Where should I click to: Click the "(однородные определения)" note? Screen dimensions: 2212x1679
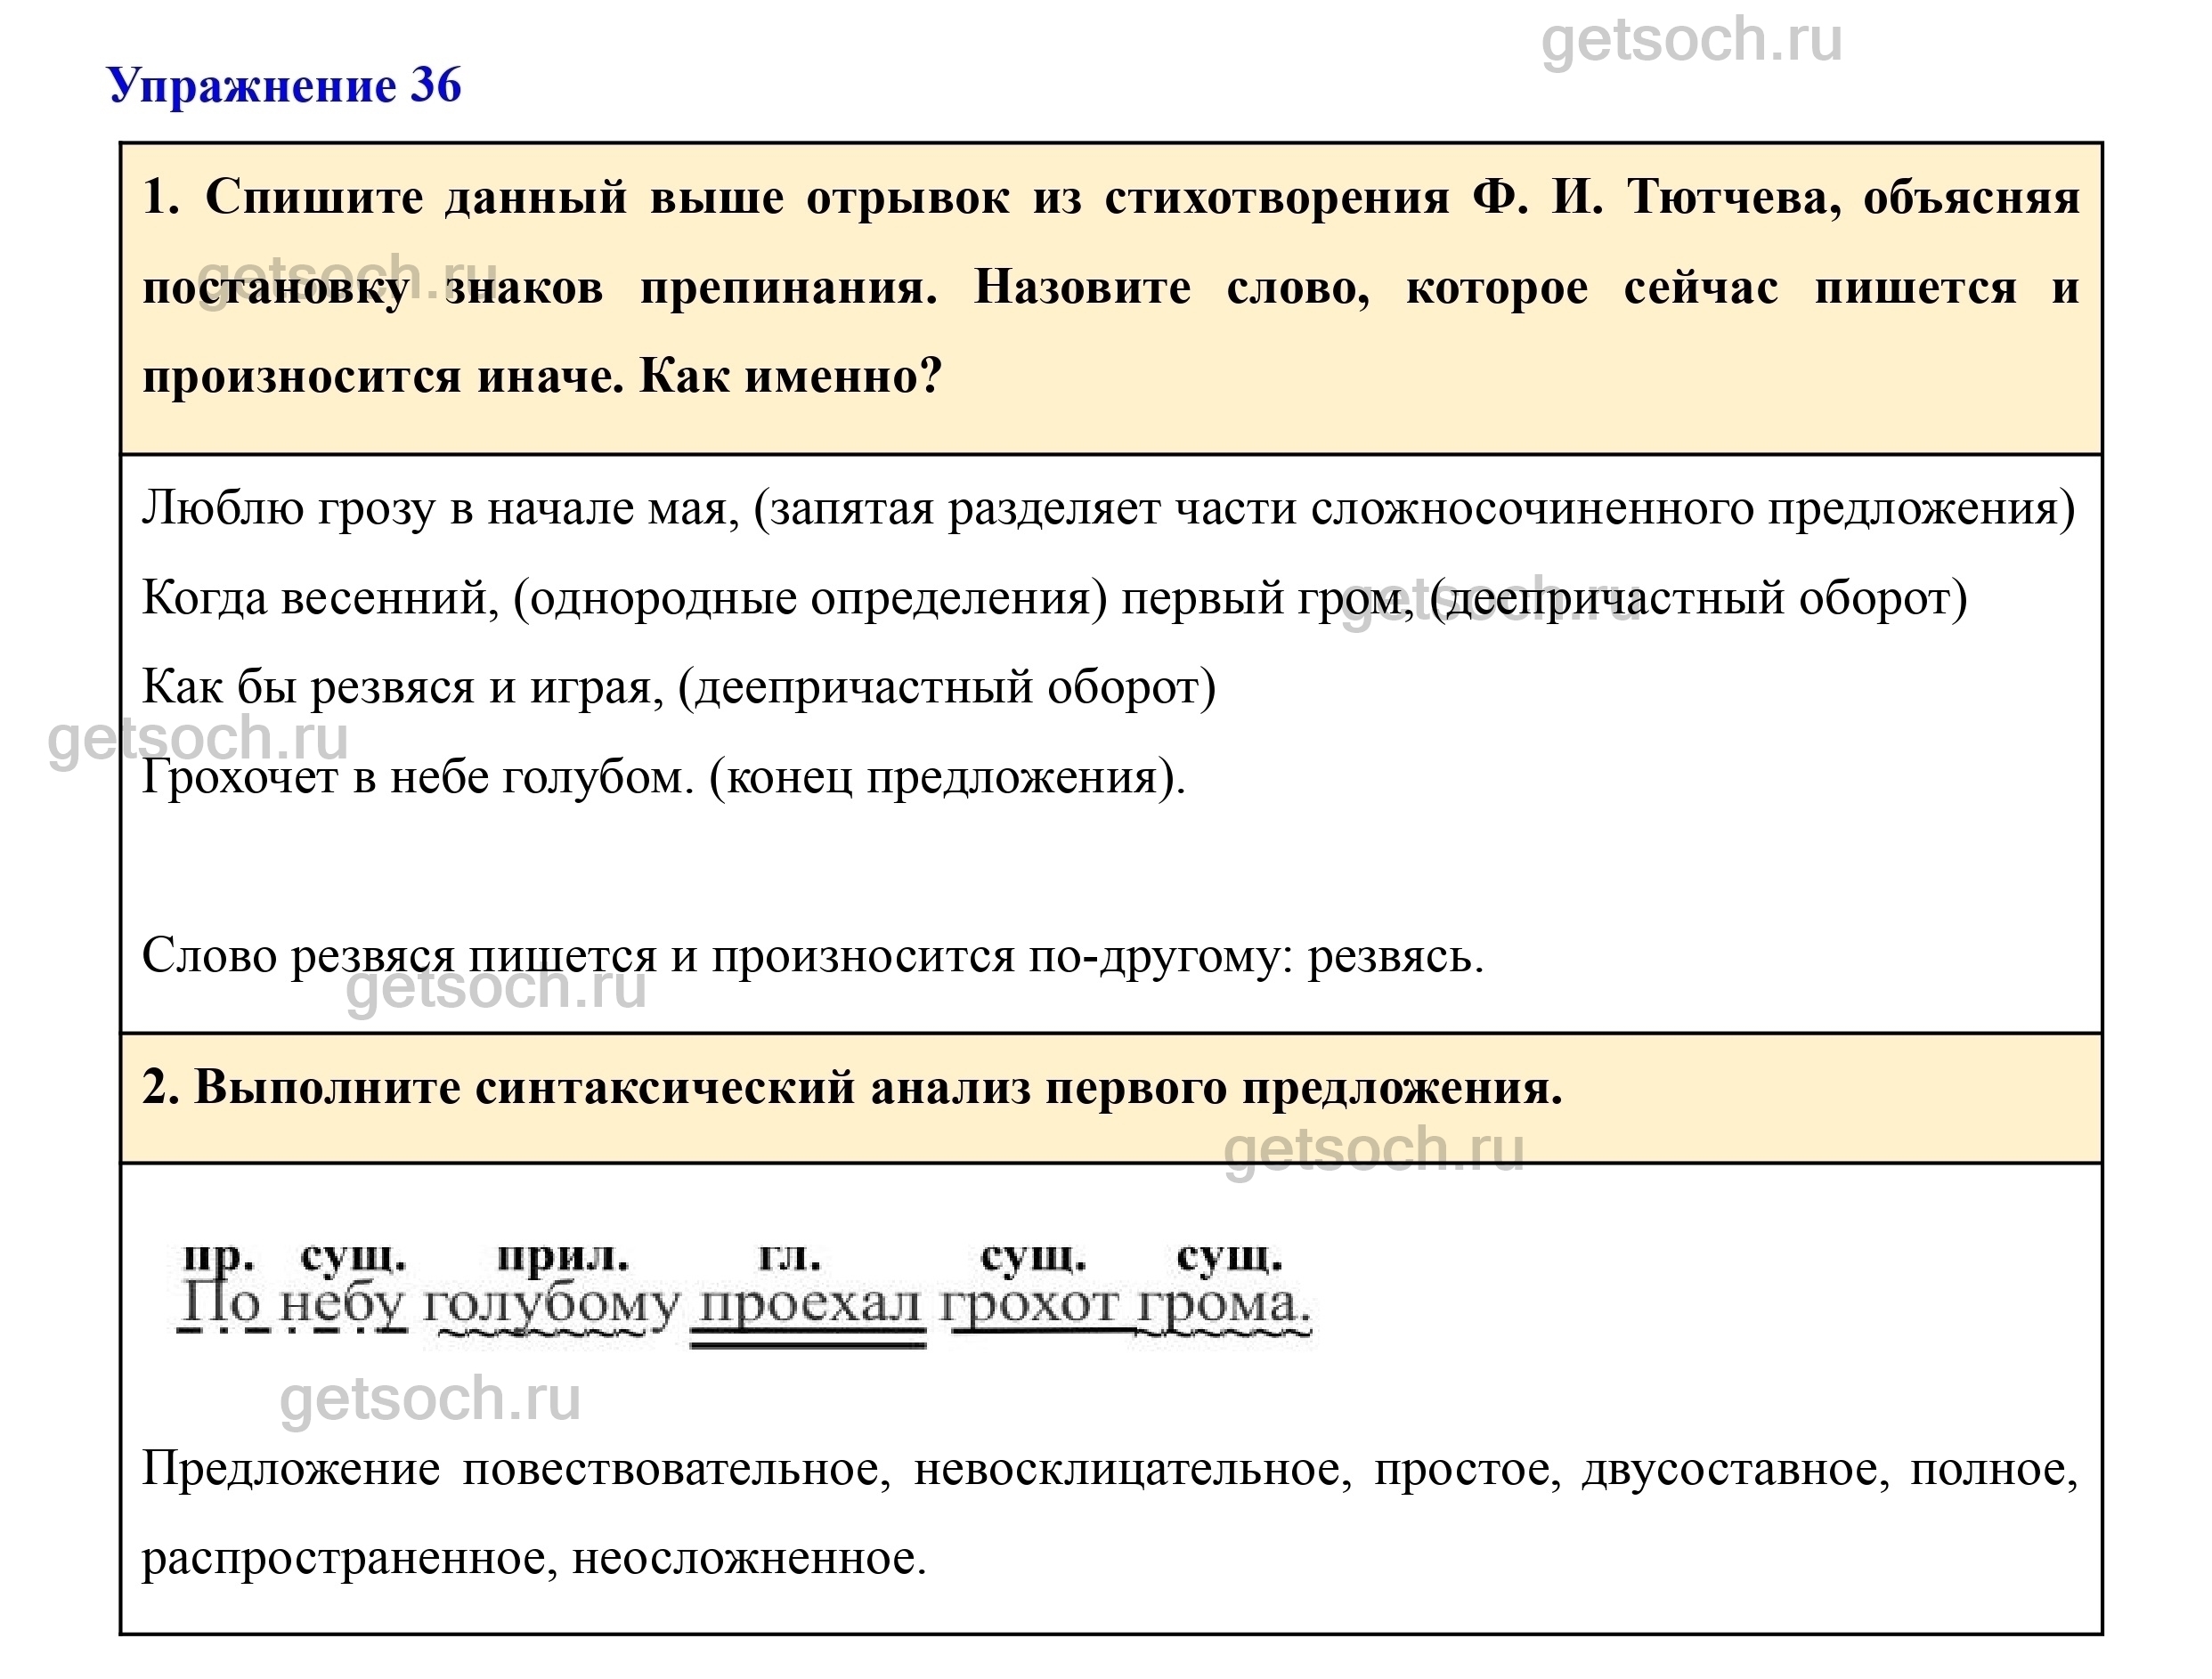click(x=810, y=599)
